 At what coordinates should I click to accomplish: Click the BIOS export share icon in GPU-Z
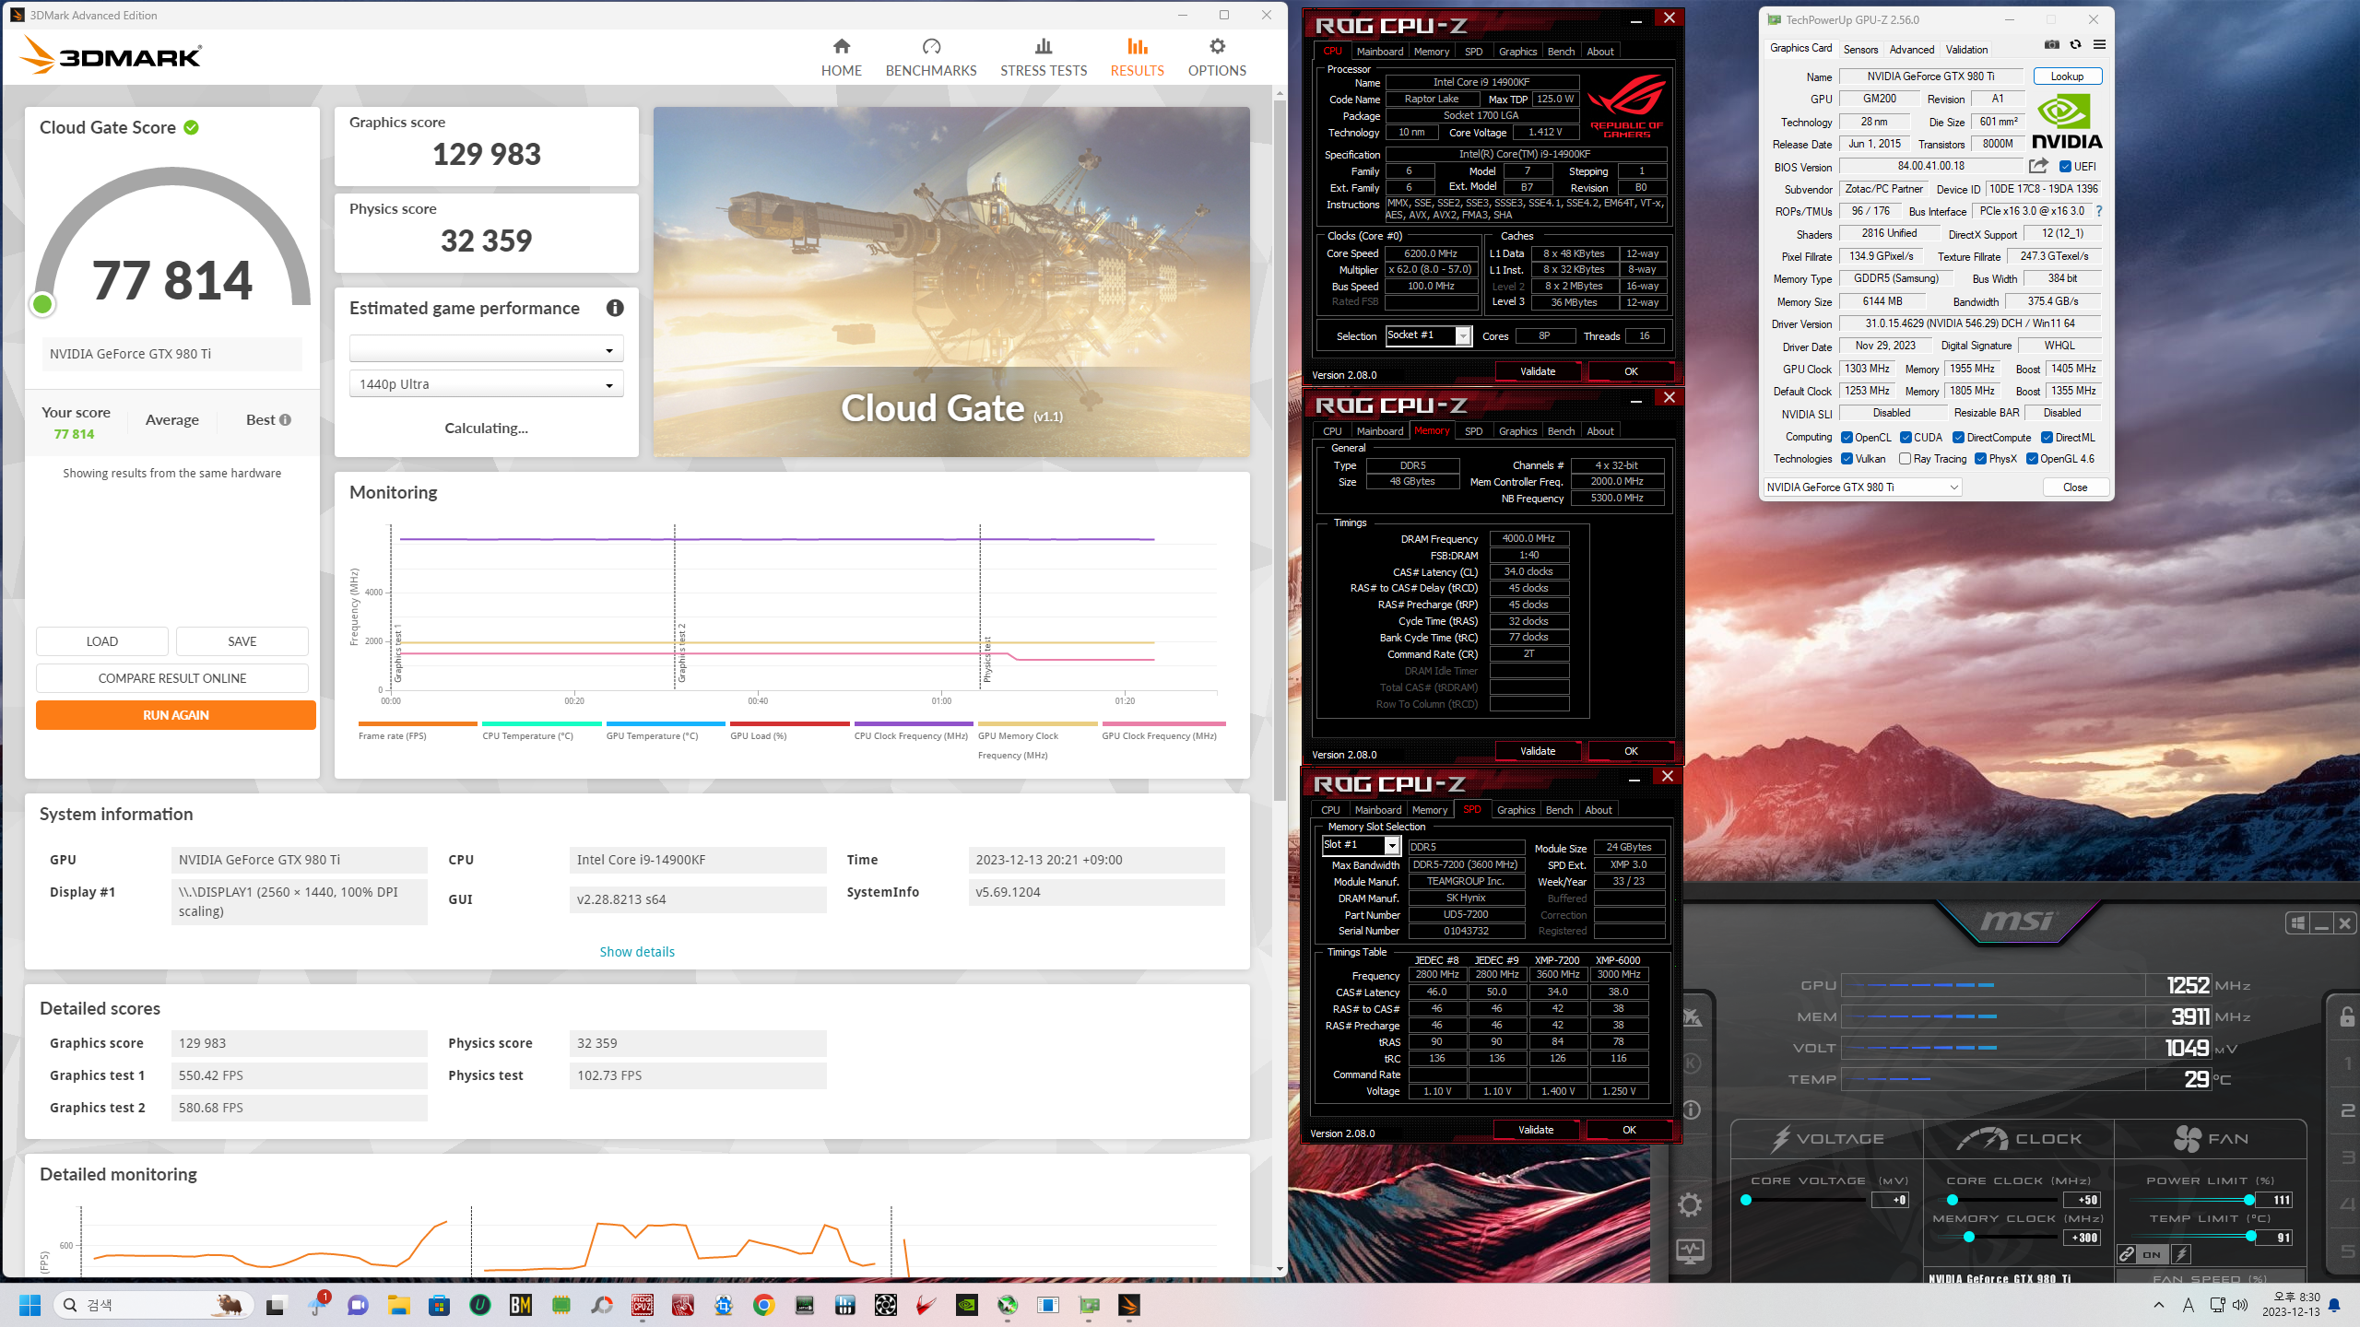2038,166
